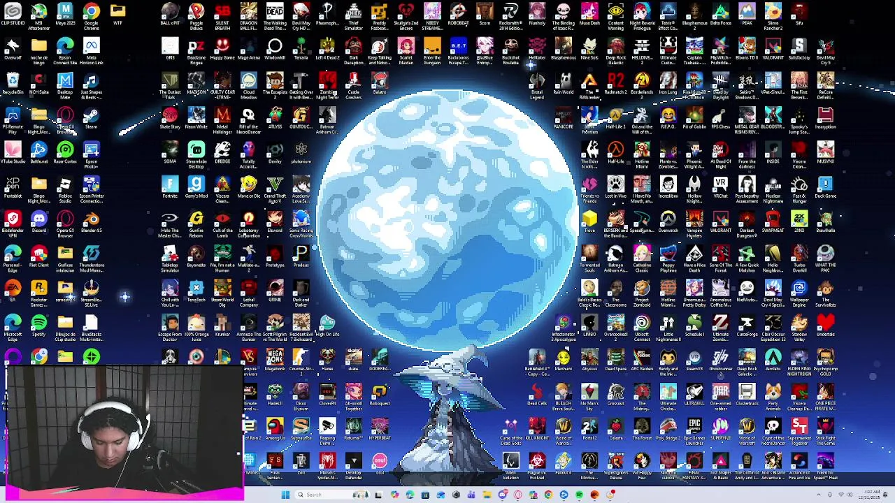Launch Grand Theft Auto V
The width and height of the screenshot is (895, 503).
275,189
